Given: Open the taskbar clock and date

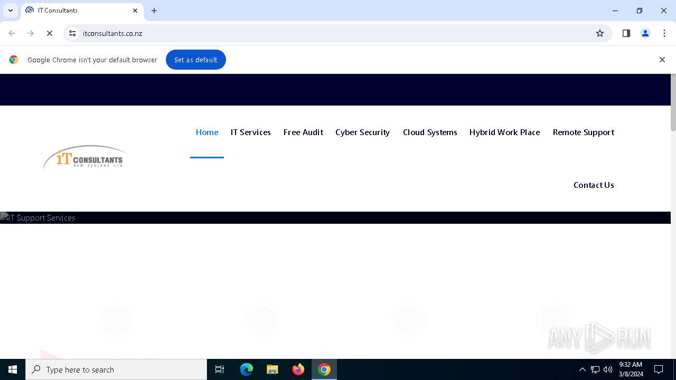Looking at the screenshot, I should 631,369.
